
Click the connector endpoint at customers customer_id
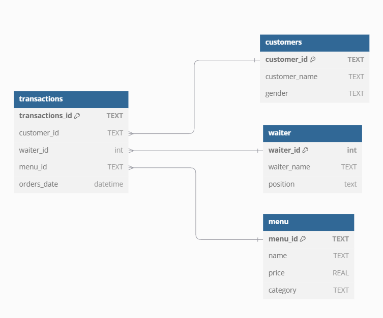[x=256, y=60]
